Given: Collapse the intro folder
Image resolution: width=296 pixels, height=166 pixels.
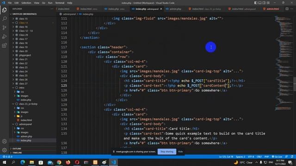Looking at the screenshot, I should click(22, 88).
